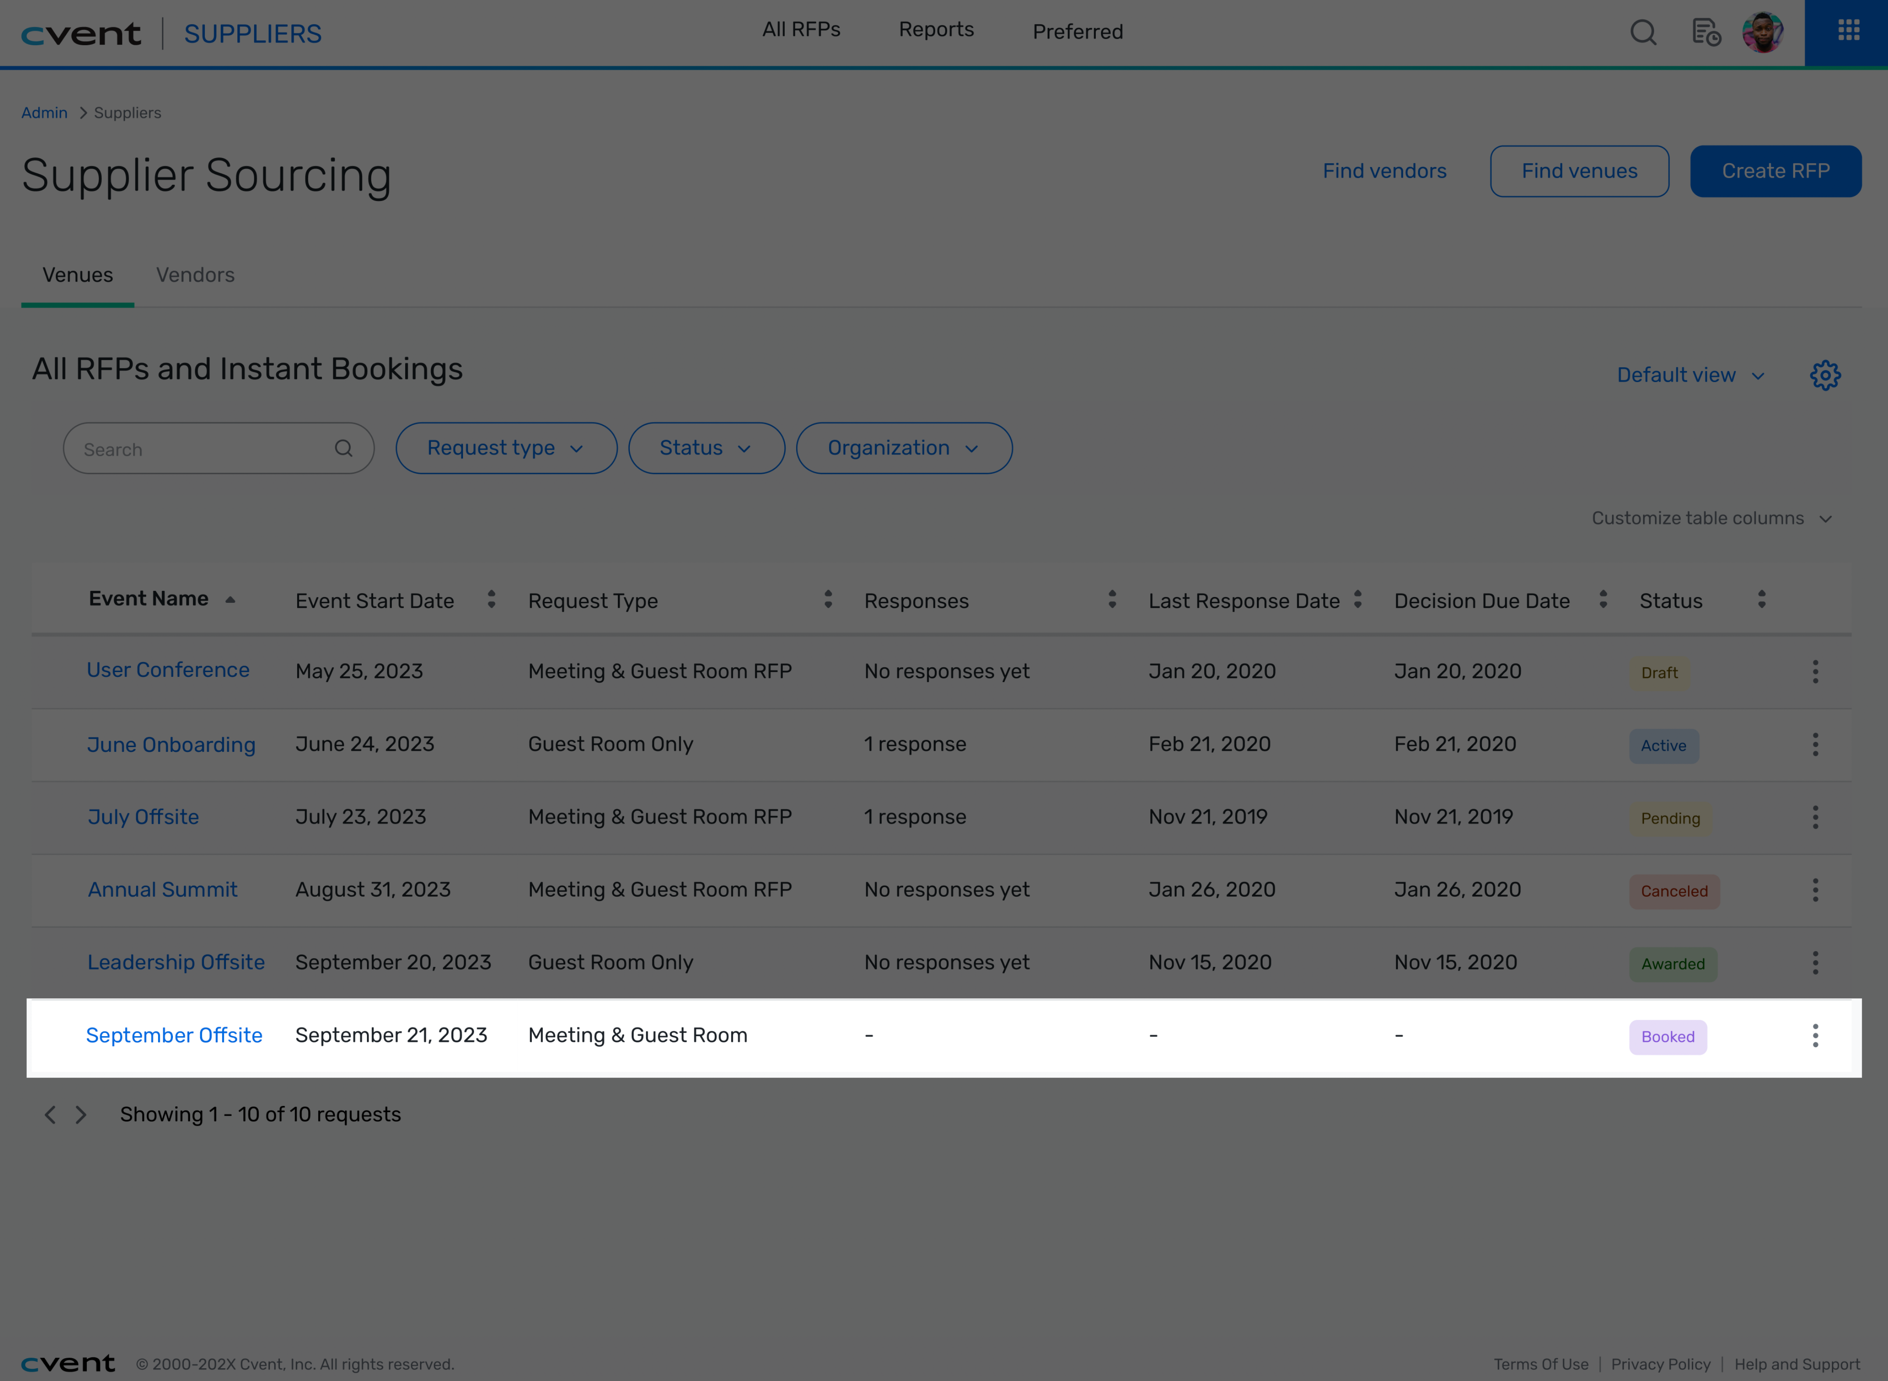The width and height of the screenshot is (1888, 1381).
Task: Open Privacy Policy footer link
Action: [1661, 1364]
